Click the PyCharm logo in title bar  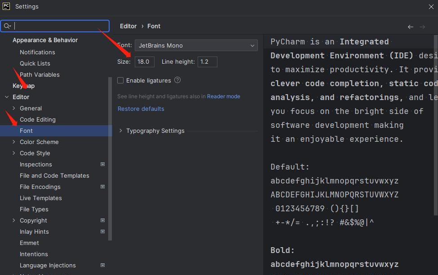pyautogui.click(x=6, y=6)
